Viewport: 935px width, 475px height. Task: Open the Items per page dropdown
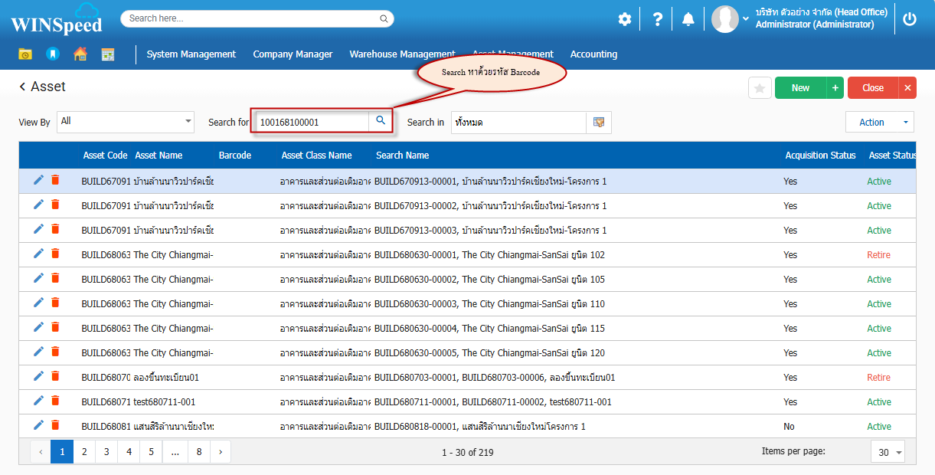[888, 452]
